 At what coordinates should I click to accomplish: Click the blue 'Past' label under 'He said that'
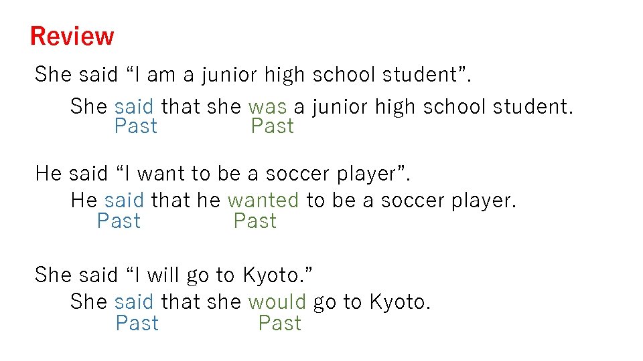coord(119,221)
